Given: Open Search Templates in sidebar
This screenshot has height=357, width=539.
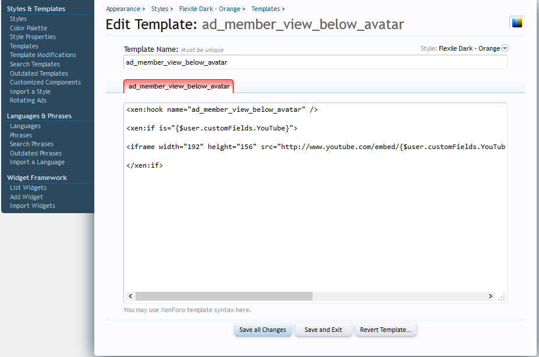Looking at the screenshot, I should pos(35,64).
